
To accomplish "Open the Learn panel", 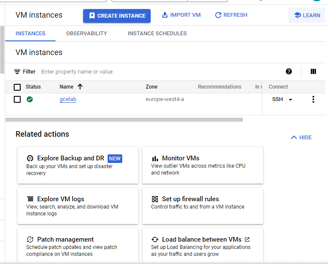I will tap(306, 15).
